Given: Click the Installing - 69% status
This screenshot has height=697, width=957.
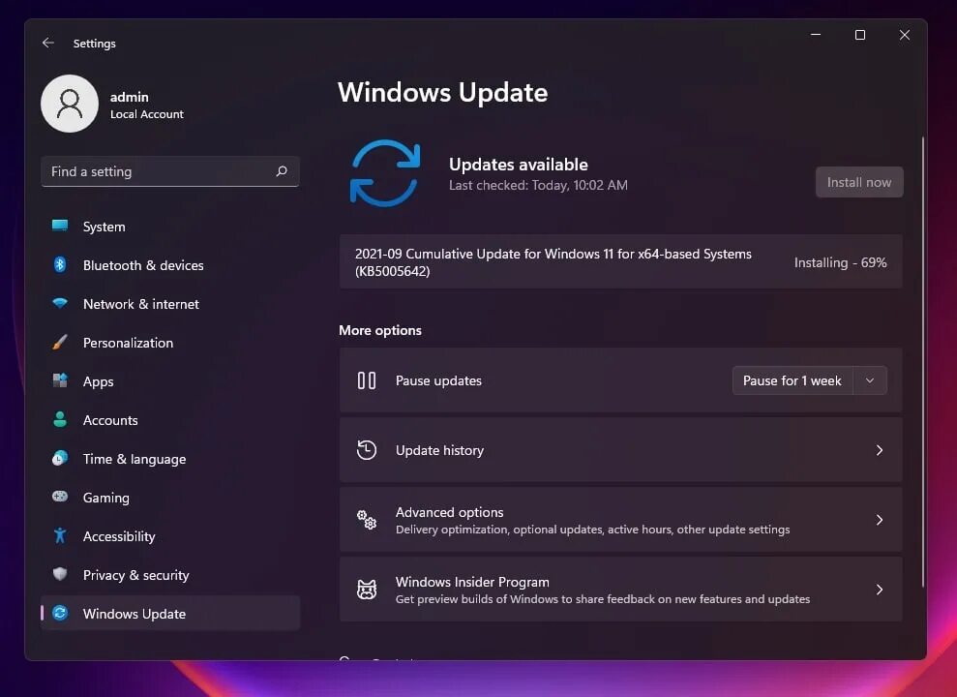Looking at the screenshot, I should click(840, 262).
